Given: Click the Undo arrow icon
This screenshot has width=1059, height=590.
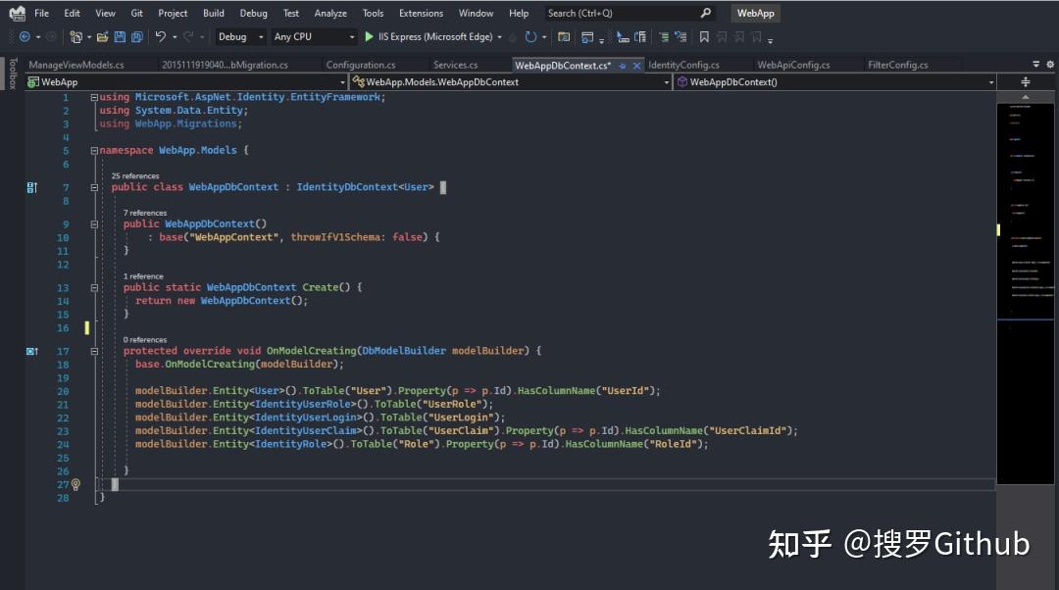Looking at the screenshot, I should click(x=161, y=37).
